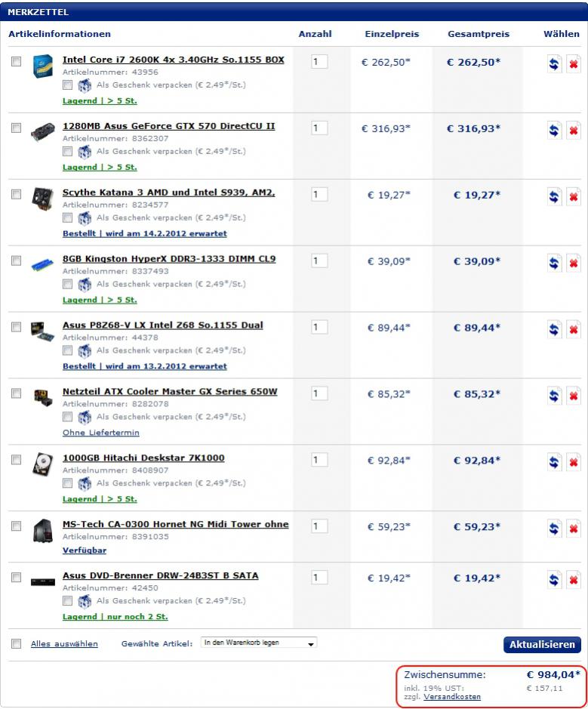Remove the Intel Core i7 2600K item
This screenshot has height=709, width=588.
pyautogui.click(x=574, y=64)
